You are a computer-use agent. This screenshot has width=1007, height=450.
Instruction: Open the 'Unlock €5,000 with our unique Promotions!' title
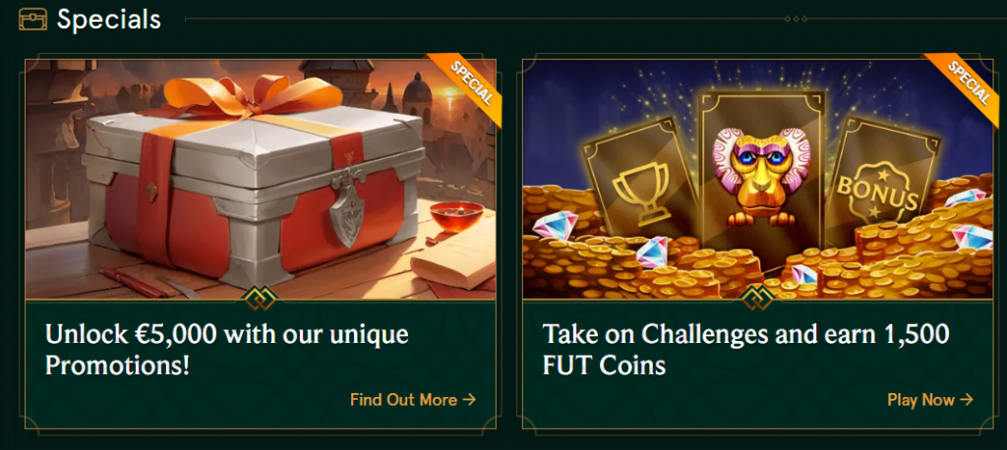[227, 350]
